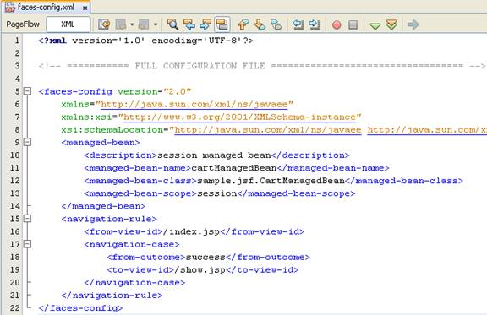The image size is (487, 315).
Task: Click the opening navigation-rule tag
Action: [109, 219]
